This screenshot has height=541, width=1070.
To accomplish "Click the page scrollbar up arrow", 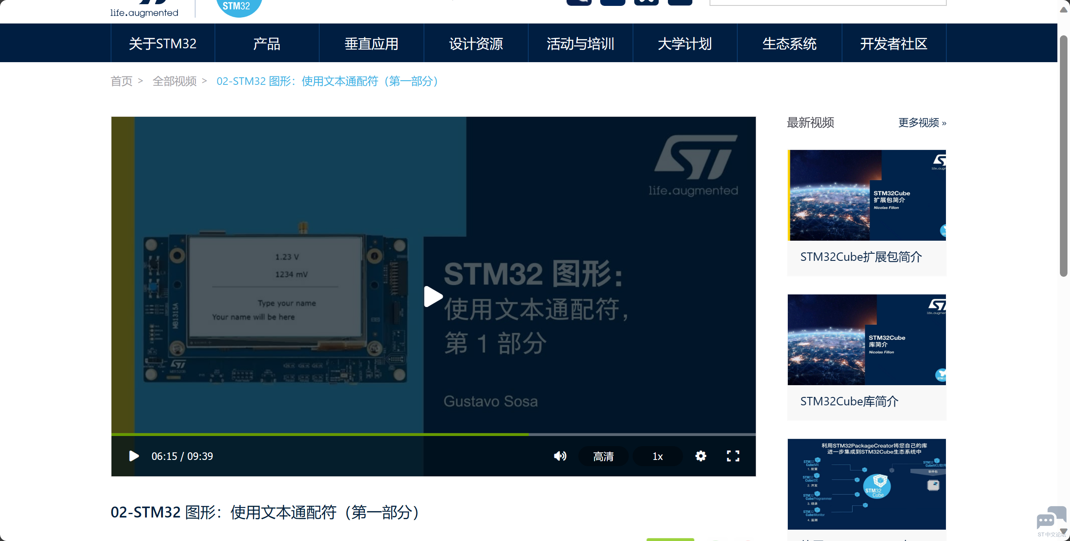I will (x=1064, y=10).
